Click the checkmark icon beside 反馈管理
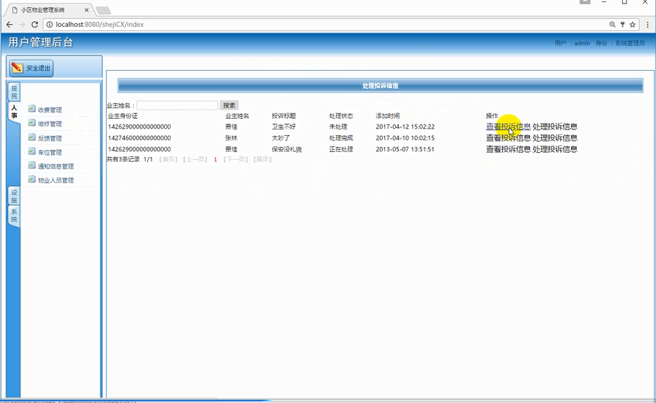This screenshot has height=403, width=656. (x=32, y=137)
